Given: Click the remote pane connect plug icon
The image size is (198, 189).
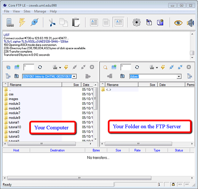Looking at the screenshot, I should pos(171,67).
